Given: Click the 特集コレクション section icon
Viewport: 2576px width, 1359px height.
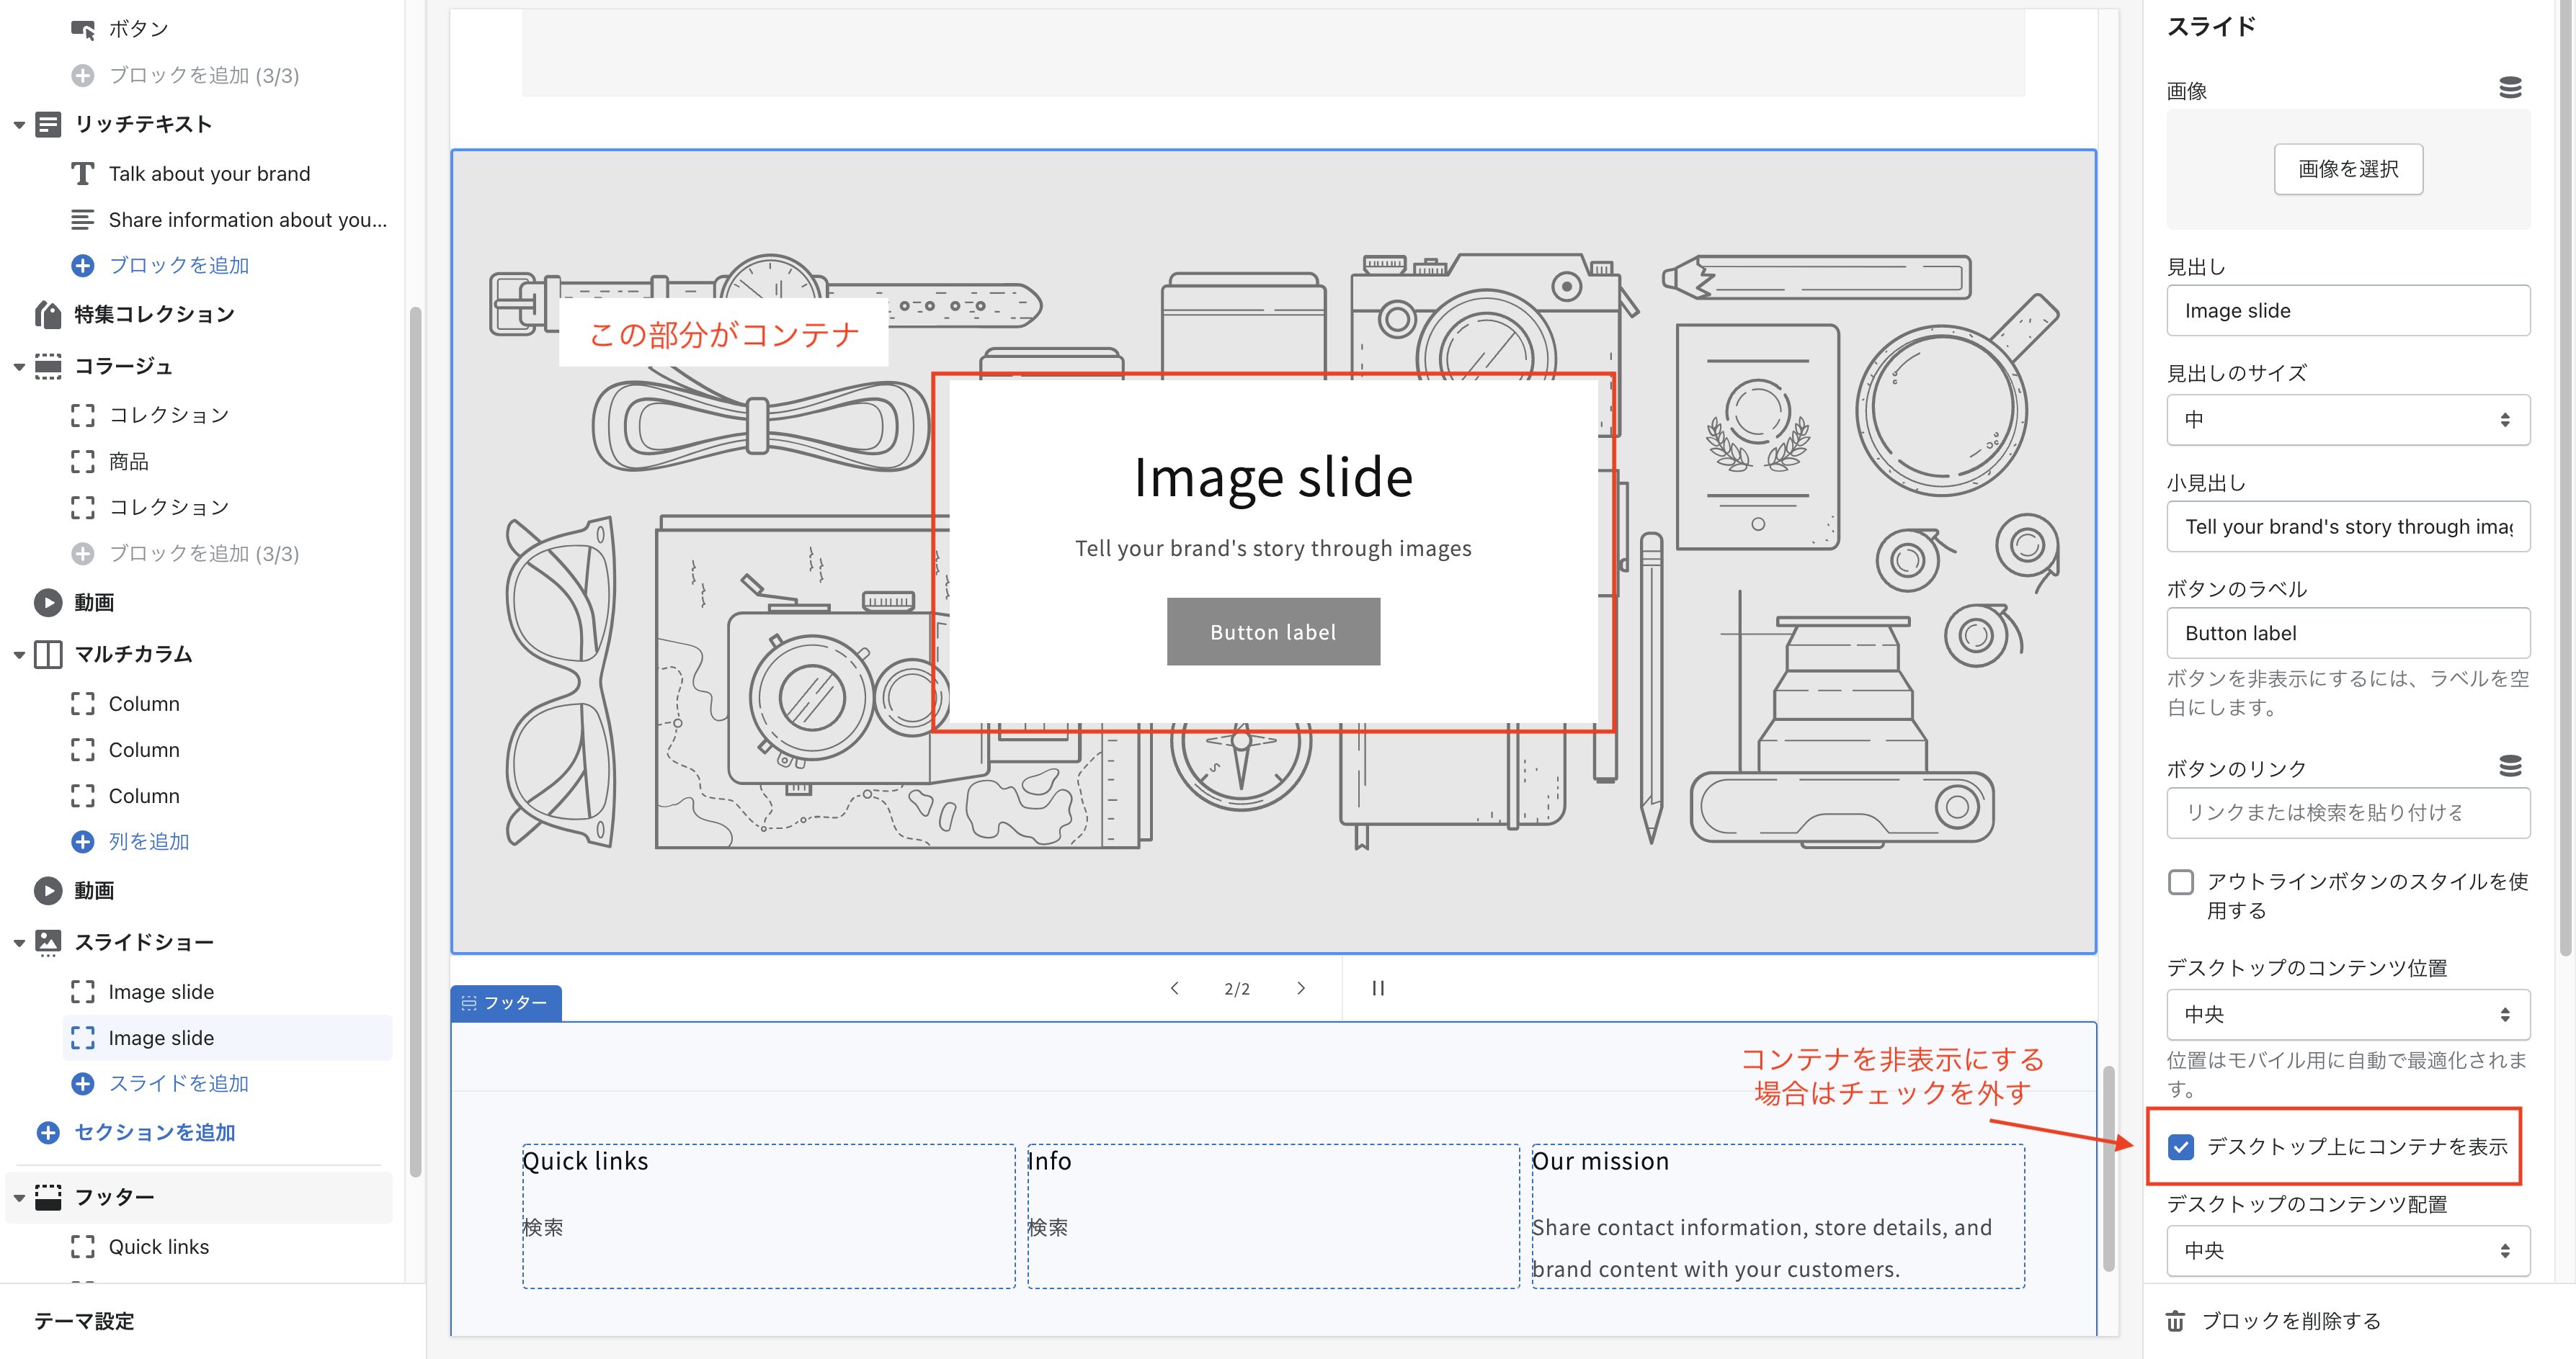Looking at the screenshot, I should click(48, 314).
